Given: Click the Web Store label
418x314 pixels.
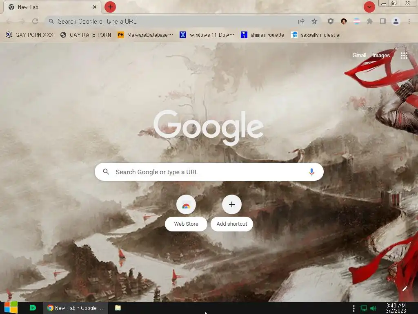Looking at the screenshot, I should pyautogui.click(x=186, y=224).
